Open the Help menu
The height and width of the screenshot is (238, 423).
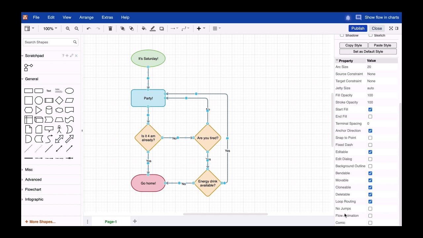pyautogui.click(x=125, y=18)
